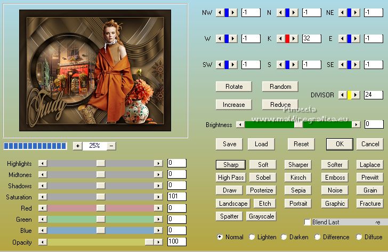The image size is (388, 252).
Task: Click the NW right arrow
Action: click(233, 12)
